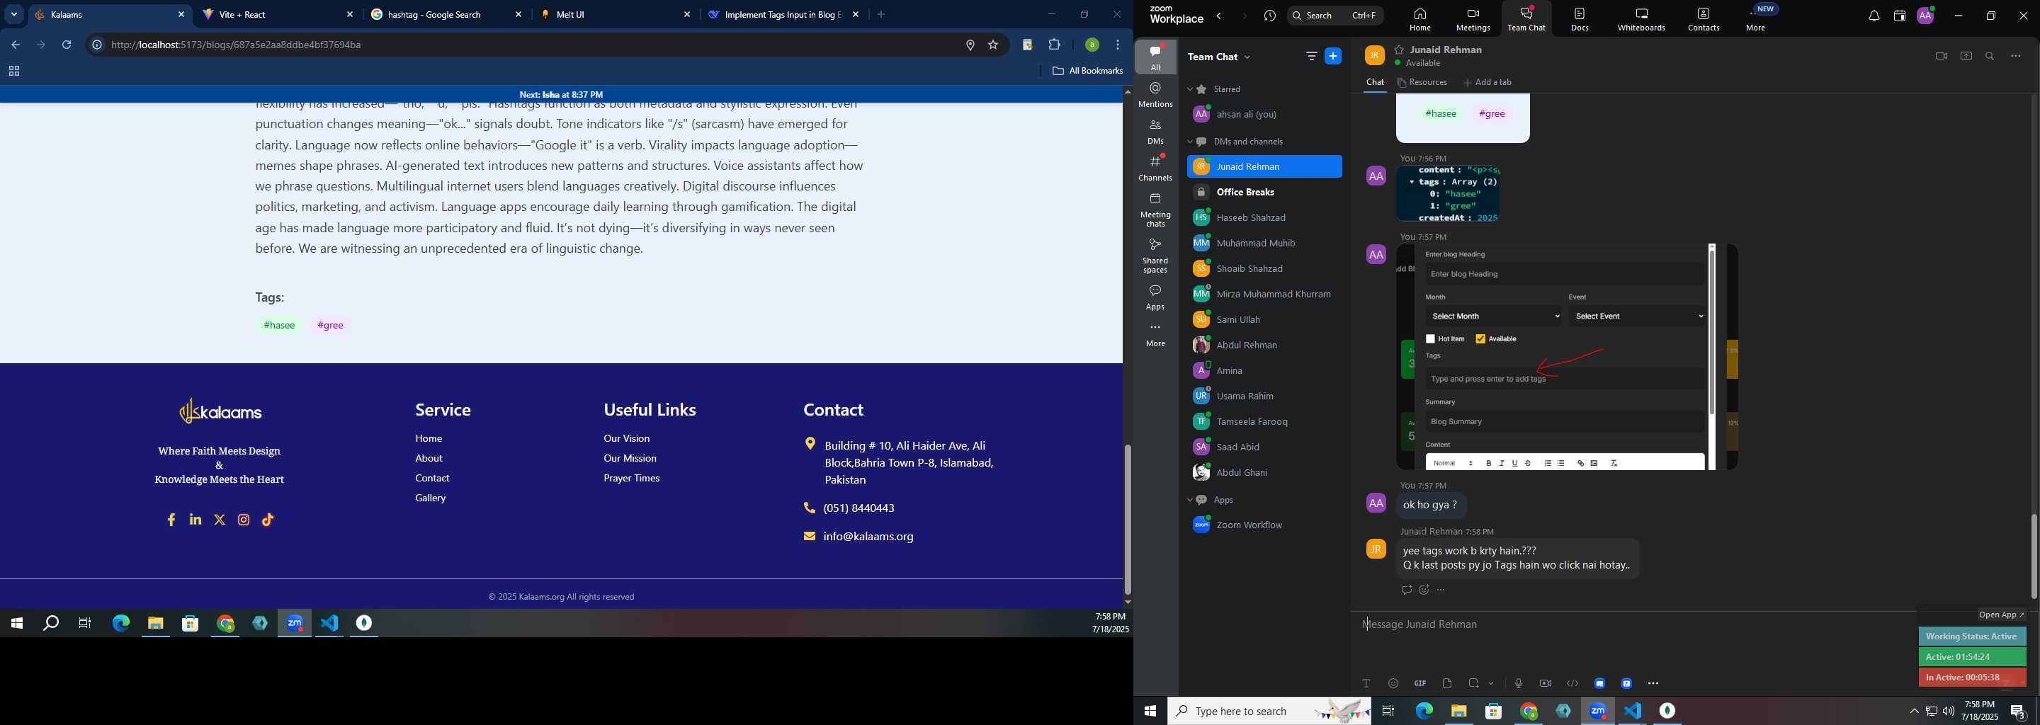This screenshot has width=2040, height=725.
Task: Take a screenshot from composer
Action: pos(1474,684)
